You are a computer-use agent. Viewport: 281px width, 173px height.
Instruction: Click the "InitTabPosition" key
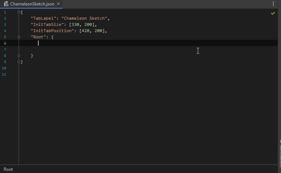(52, 31)
